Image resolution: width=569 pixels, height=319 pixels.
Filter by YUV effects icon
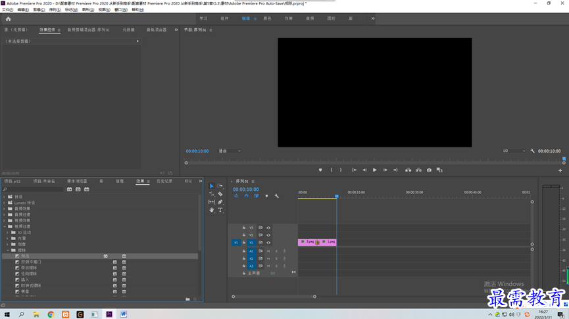point(87,189)
